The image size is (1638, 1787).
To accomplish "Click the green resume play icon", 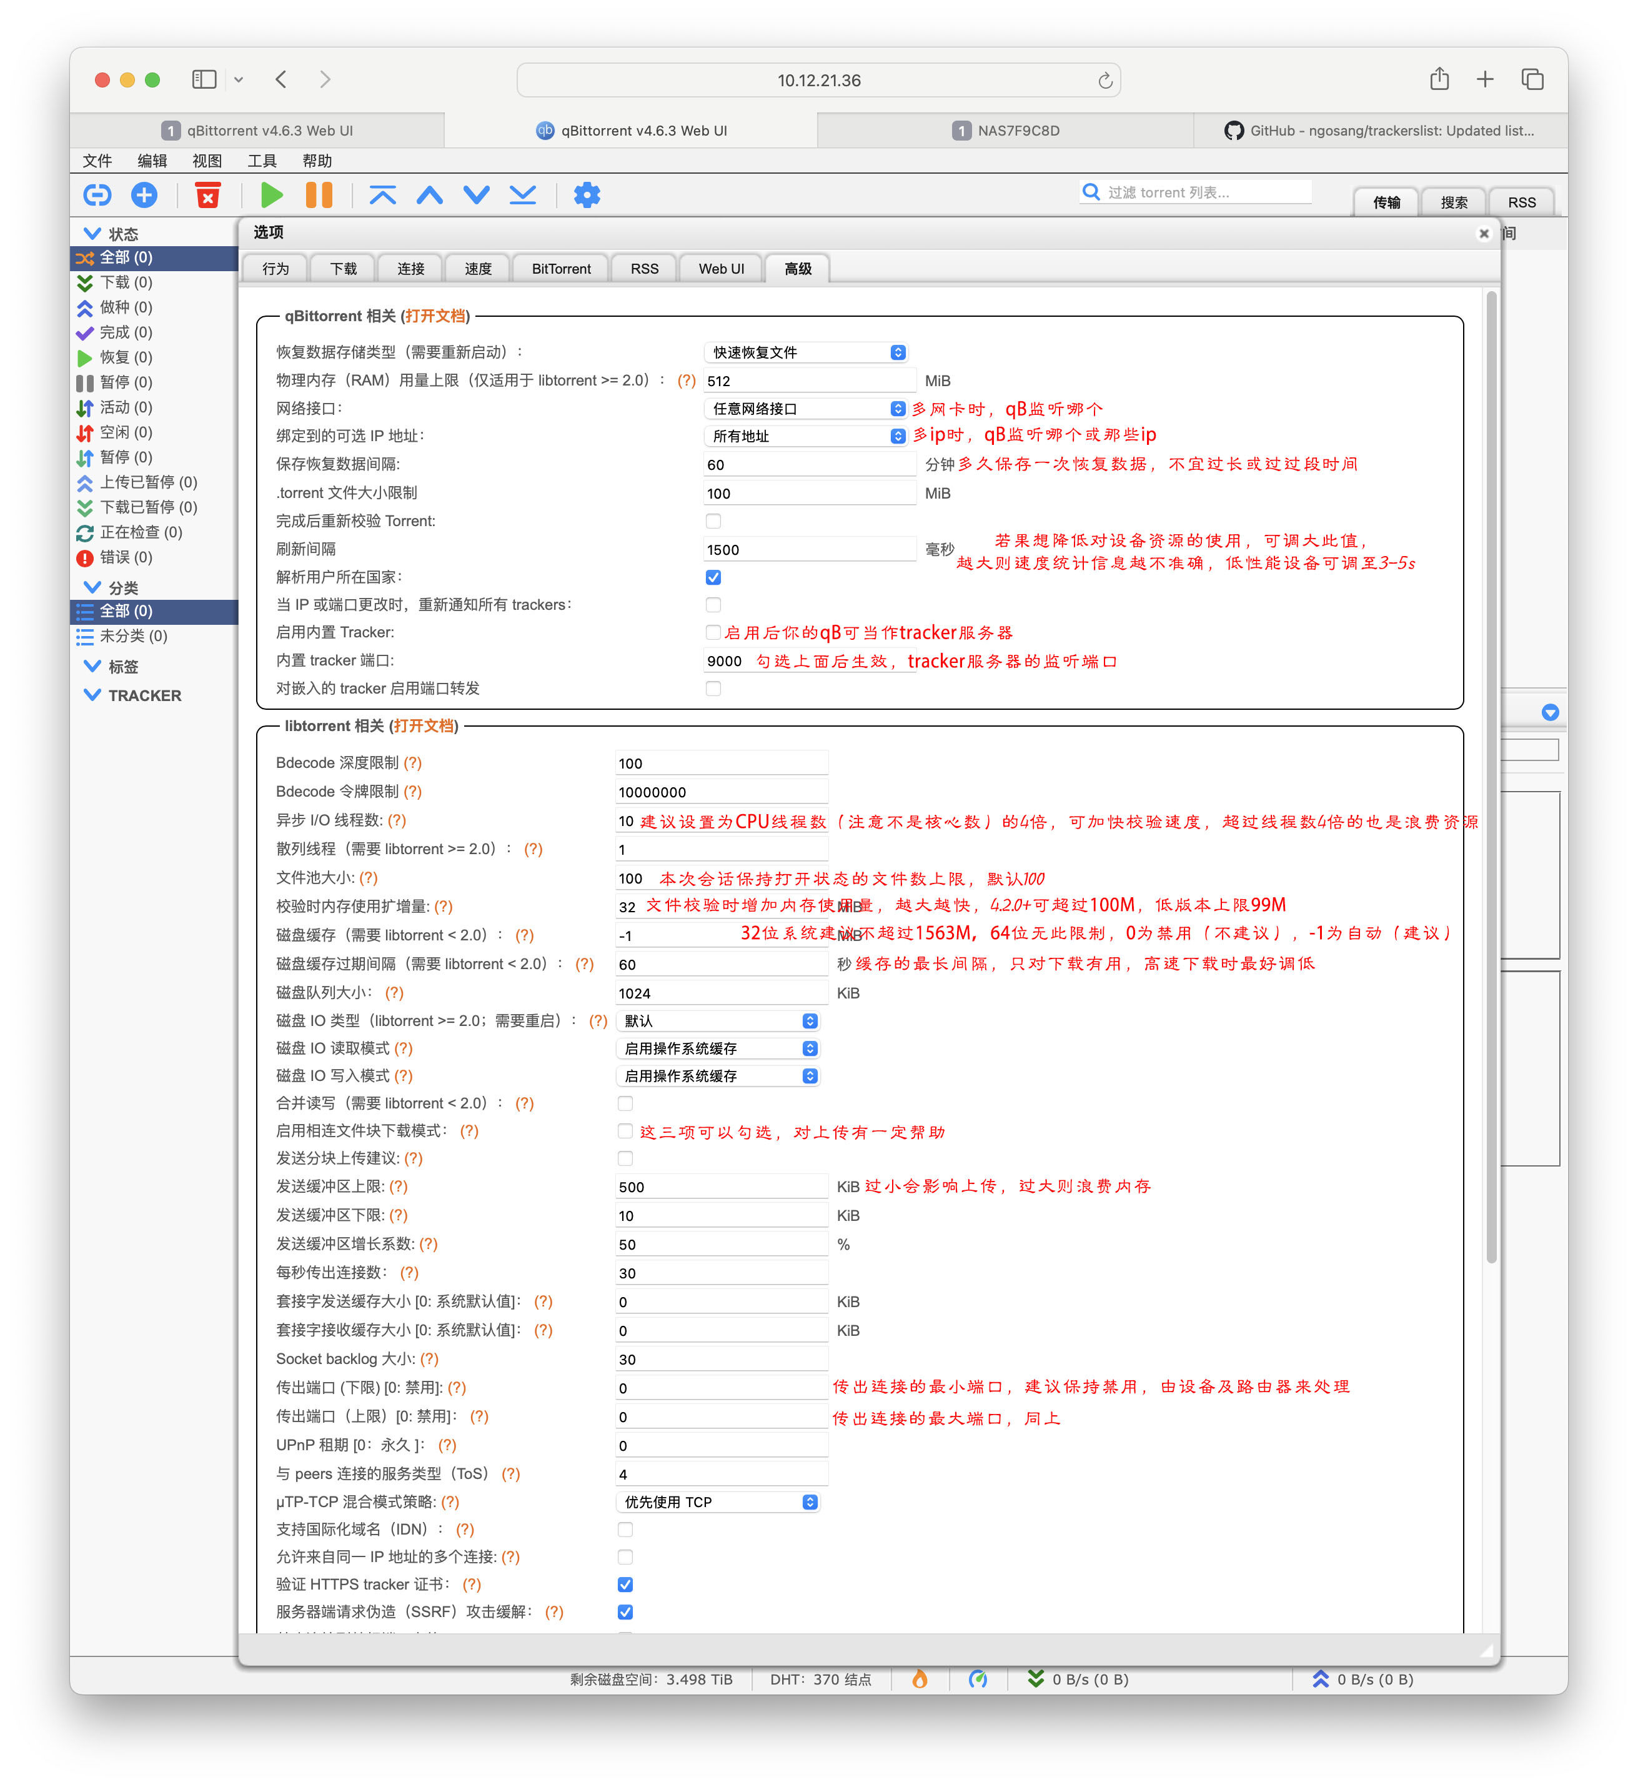I will coord(272,195).
